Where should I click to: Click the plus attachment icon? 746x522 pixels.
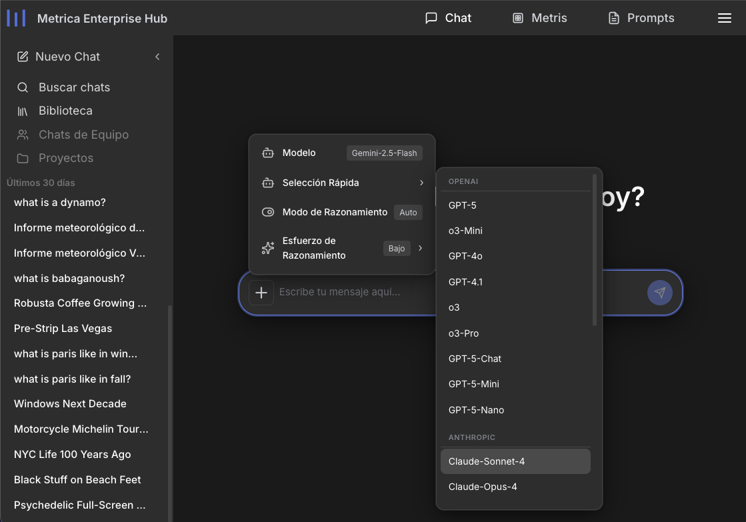261,293
